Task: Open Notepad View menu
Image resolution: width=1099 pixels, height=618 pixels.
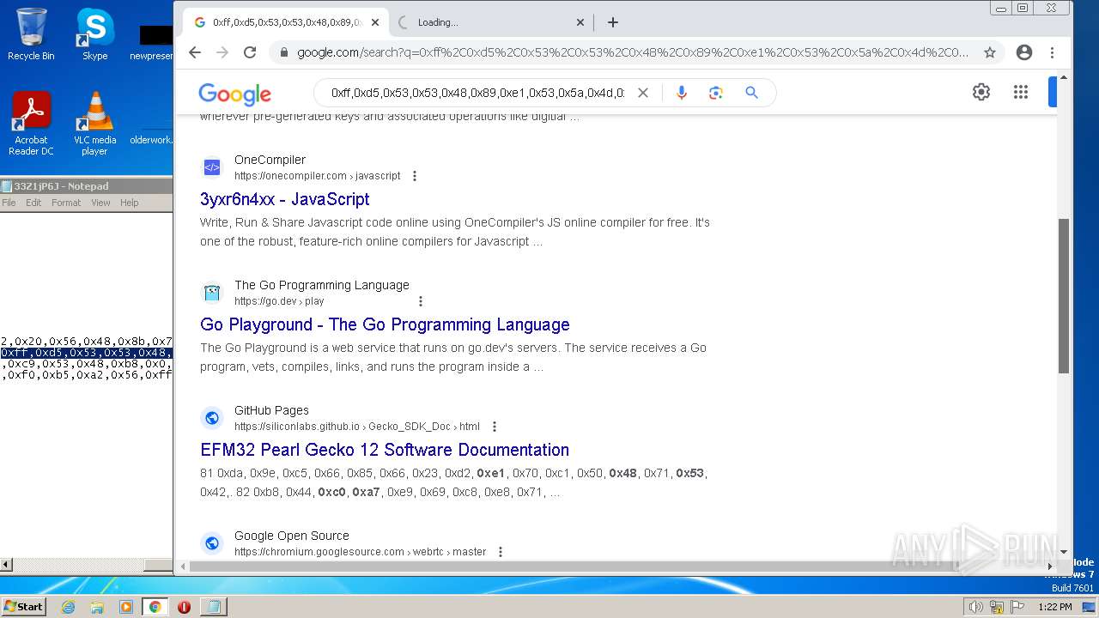Action: click(100, 203)
